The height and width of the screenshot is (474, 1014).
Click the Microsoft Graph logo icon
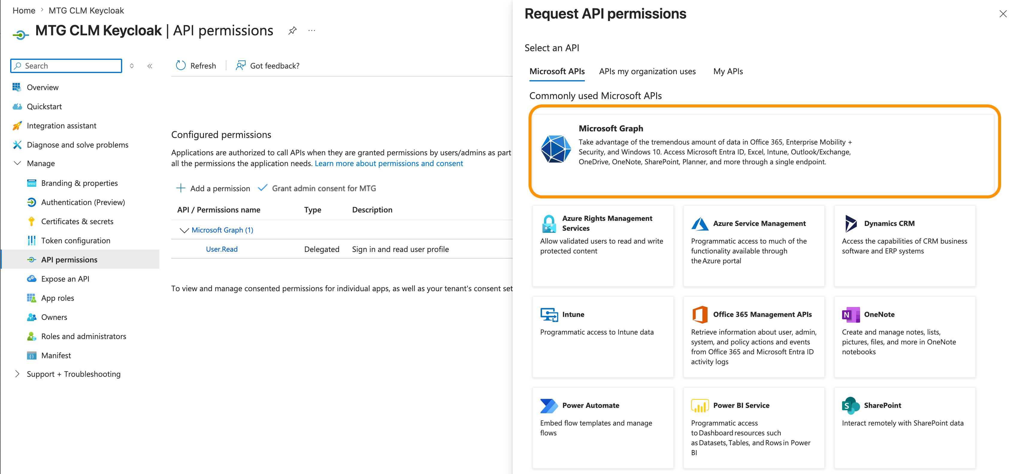pos(556,149)
